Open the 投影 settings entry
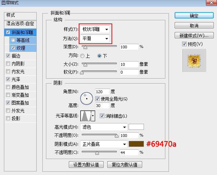This screenshot has height=175, width=217. (16, 118)
